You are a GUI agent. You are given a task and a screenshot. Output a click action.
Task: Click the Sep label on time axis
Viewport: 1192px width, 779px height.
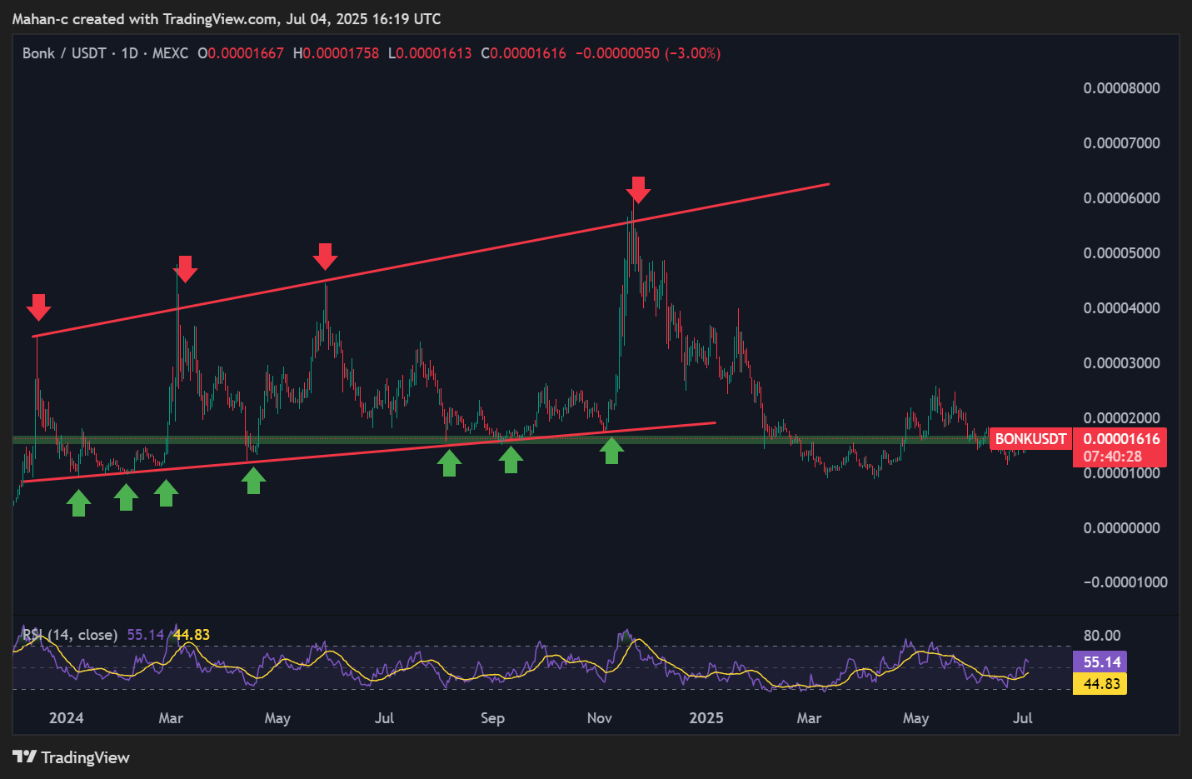(x=492, y=718)
